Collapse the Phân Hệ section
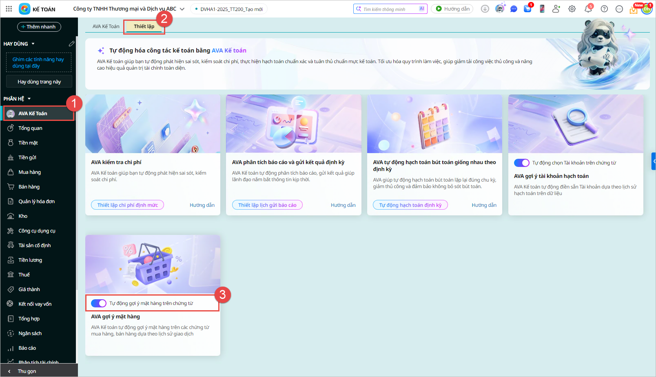656x377 pixels. click(29, 99)
